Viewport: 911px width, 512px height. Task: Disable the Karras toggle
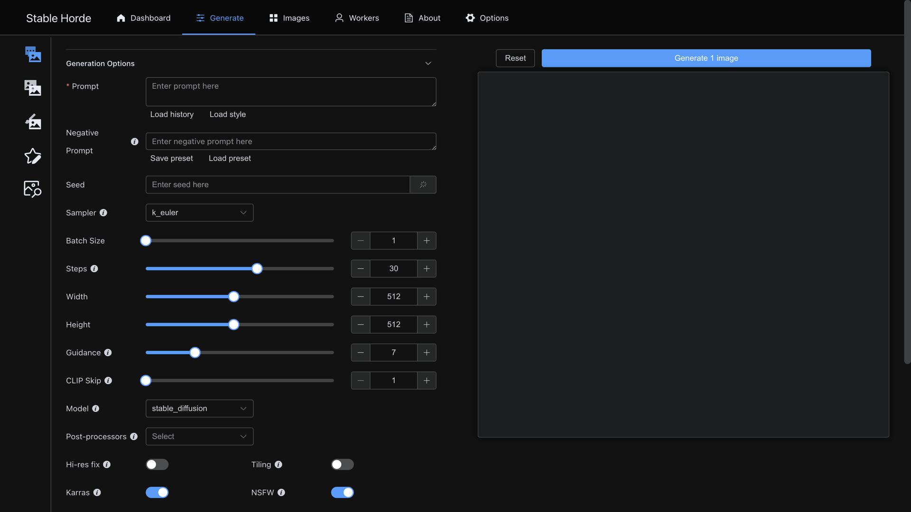pyautogui.click(x=157, y=492)
